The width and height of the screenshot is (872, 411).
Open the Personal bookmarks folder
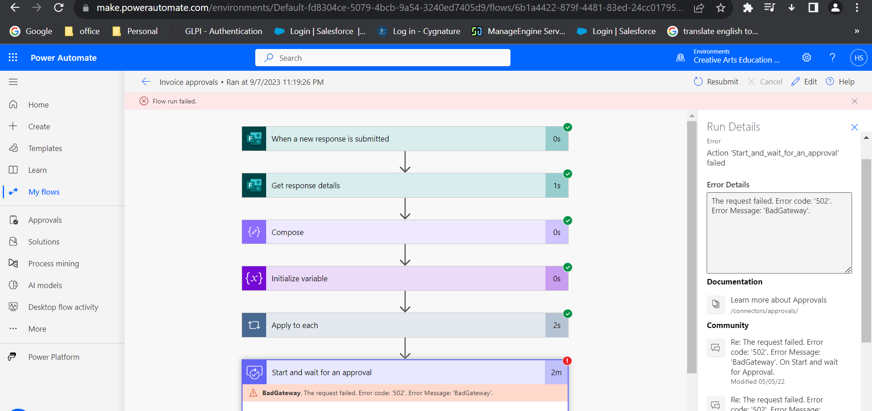tap(135, 31)
